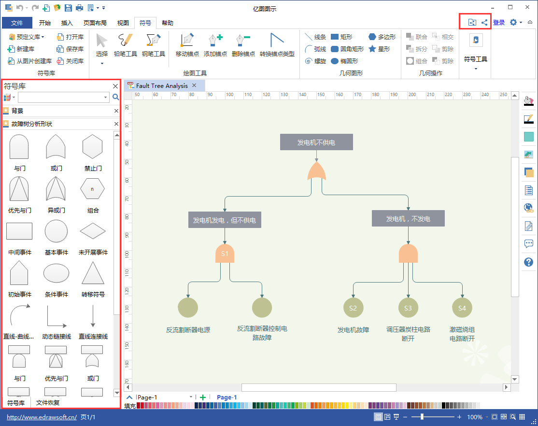This screenshot has width=538, height=426.
Task: Switch to the 页面布局 ribbon tab
Action: tap(95, 23)
